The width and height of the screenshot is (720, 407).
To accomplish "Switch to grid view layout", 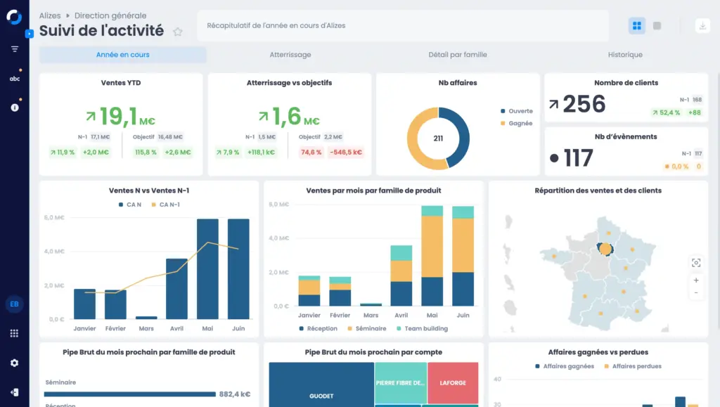I will click(637, 26).
